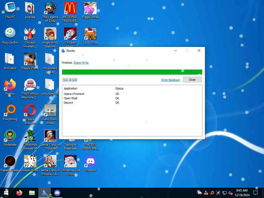Screen dimensions: 264x198
Task: Open the Windows Start menu
Action: pos(6,193)
